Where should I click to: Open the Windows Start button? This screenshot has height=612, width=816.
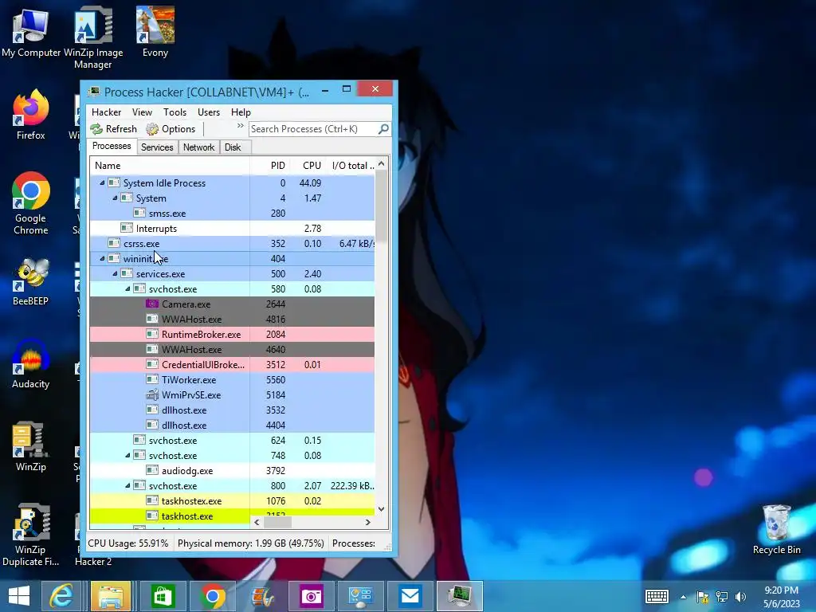click(19, 596)
